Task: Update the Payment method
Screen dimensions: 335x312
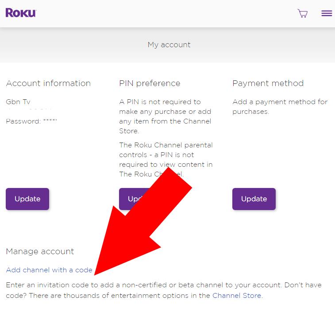Action: (x=254, y=199)
